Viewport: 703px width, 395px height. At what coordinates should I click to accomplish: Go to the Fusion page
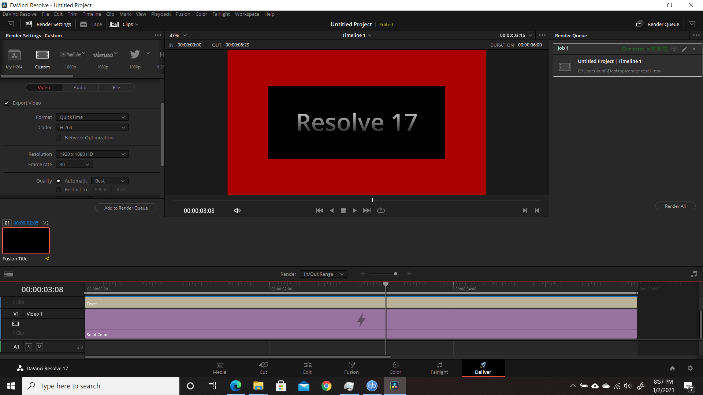pos(351,368)
